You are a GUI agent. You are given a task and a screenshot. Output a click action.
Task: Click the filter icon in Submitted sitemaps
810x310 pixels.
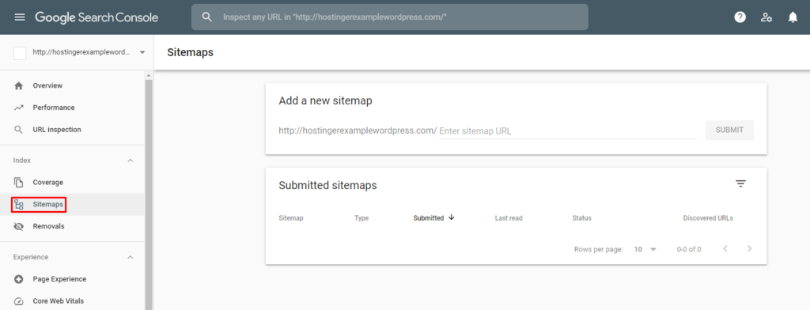pos(740,183)
